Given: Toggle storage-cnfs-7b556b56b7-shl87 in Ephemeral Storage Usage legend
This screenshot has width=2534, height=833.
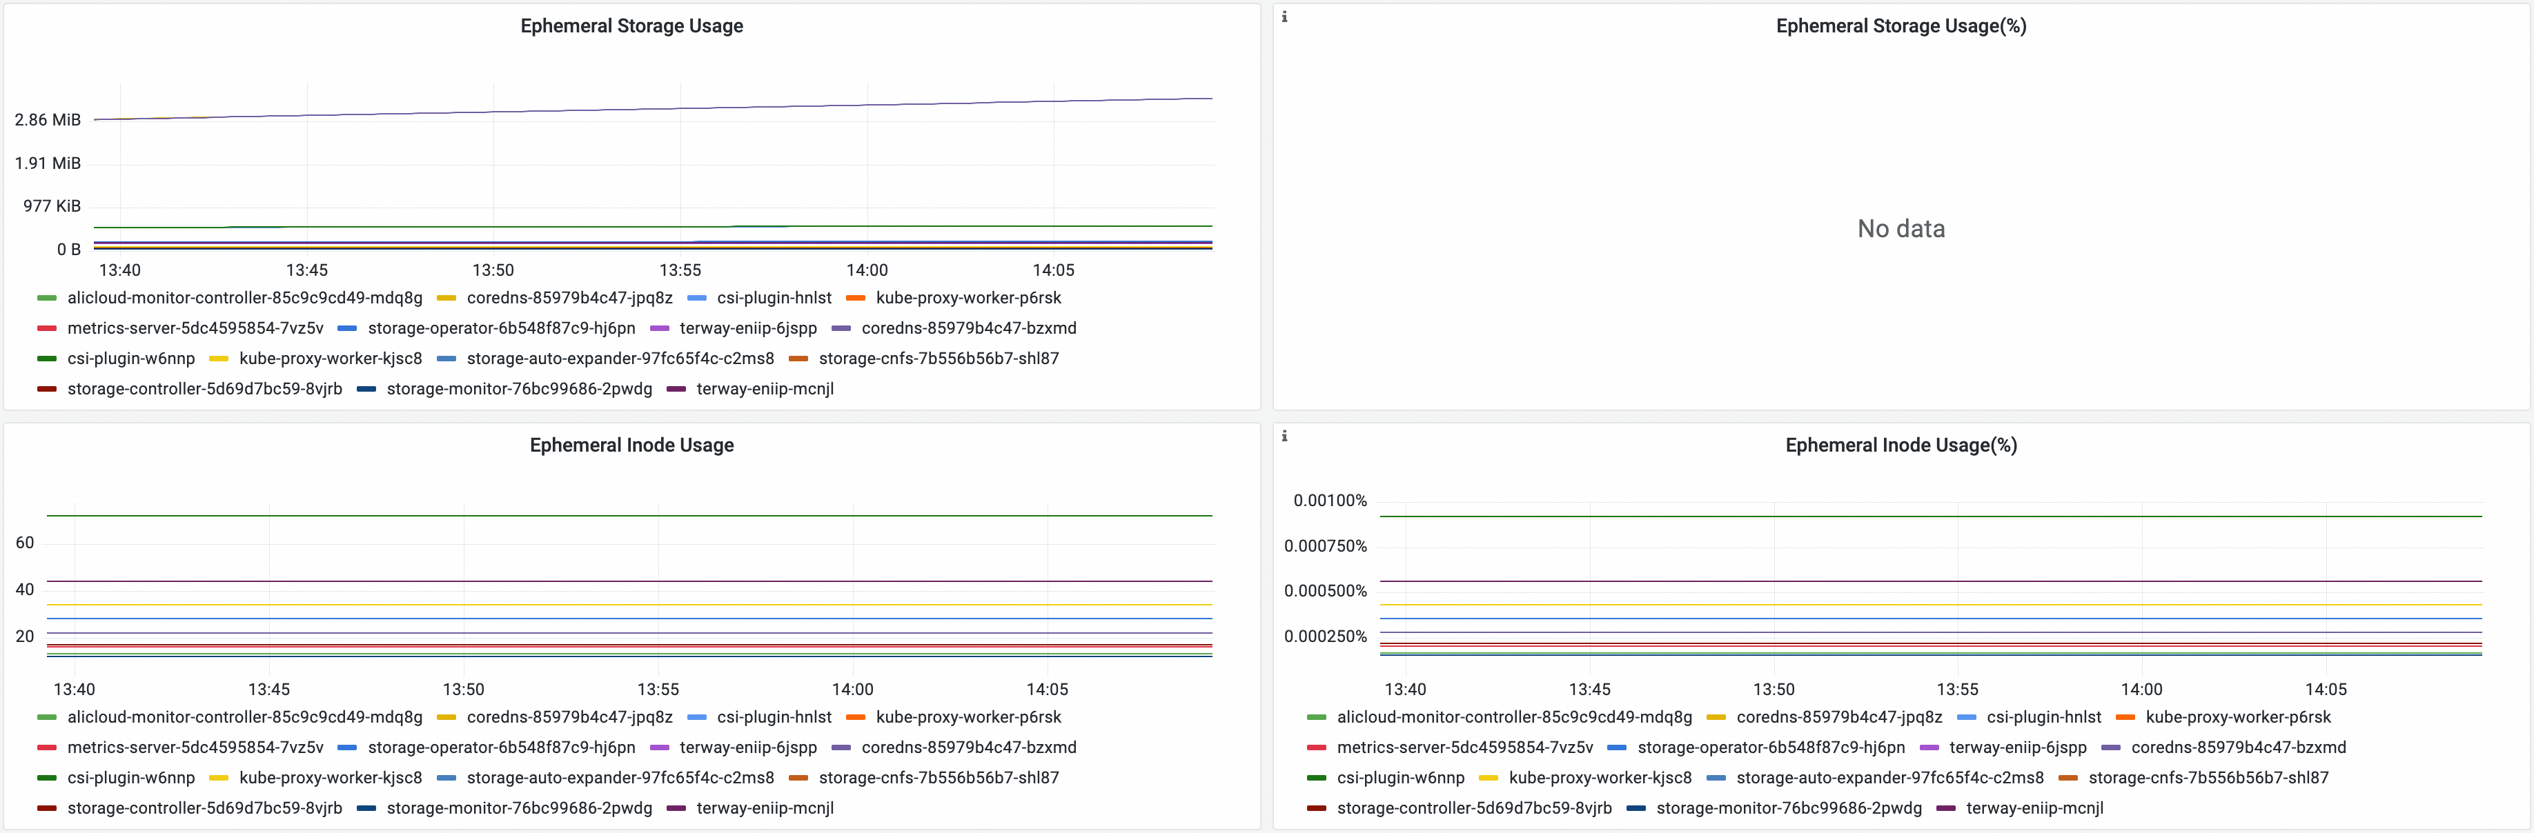Looking at the screenshot, I should point(939,359).
